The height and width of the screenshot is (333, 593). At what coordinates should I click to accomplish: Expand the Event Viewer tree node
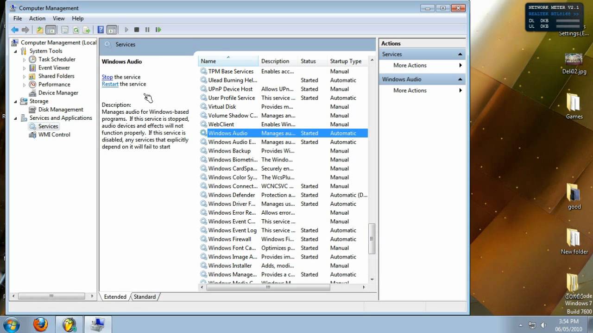click(x=24, y=68)
